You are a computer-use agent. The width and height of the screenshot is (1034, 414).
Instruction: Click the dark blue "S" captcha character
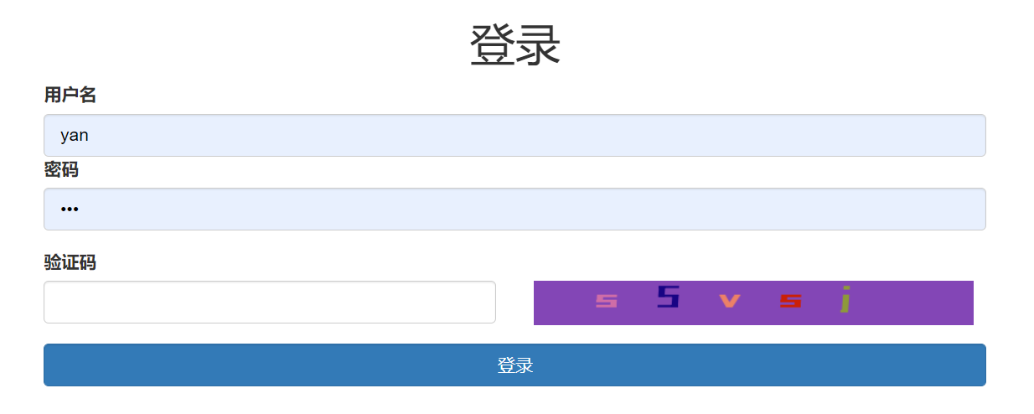pos(668,297)
